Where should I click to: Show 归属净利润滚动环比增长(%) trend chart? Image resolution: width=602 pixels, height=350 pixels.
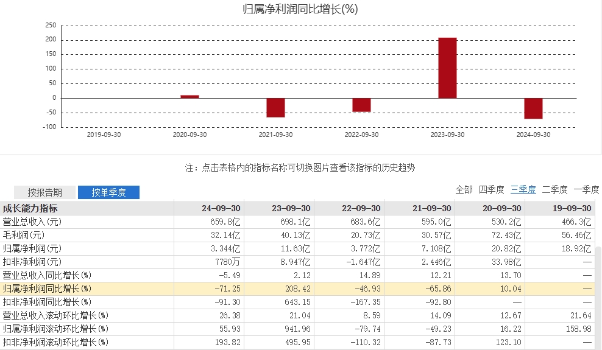pos(55,329)
